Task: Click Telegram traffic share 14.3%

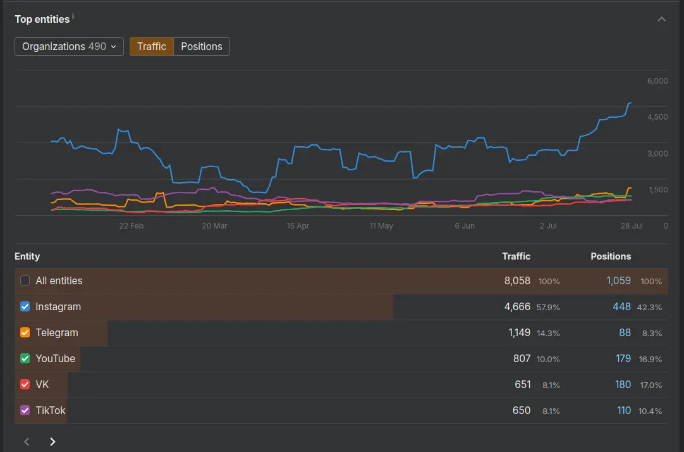Action: pyautogui.click(x=548, y=333)
